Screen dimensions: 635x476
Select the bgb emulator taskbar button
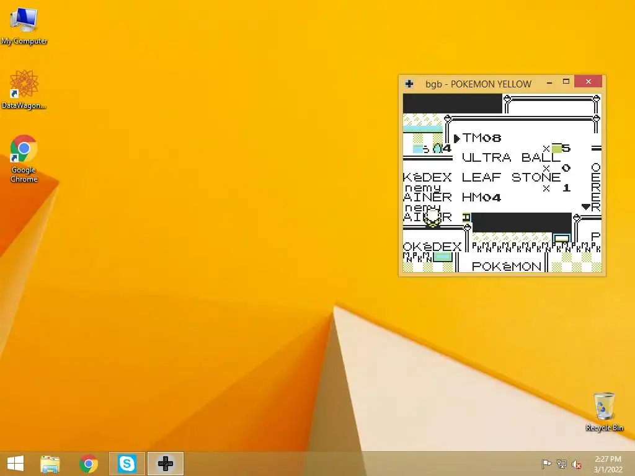(x=165, y=464)
